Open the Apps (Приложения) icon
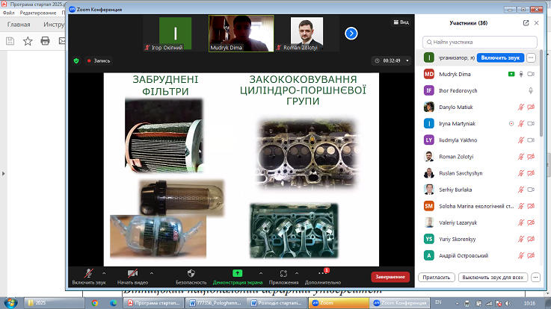551x309 pixels. 283,274
